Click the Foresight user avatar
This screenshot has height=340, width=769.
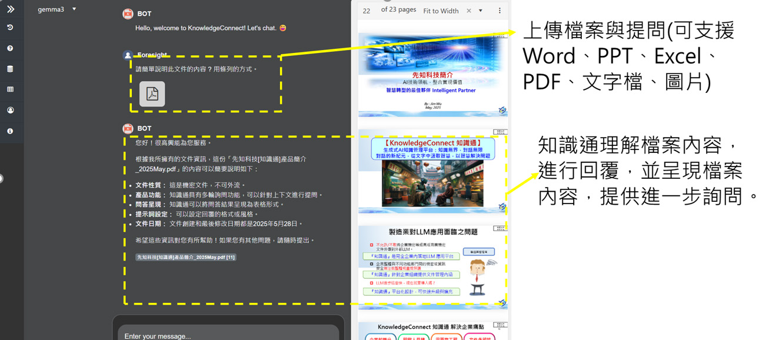(x=128, y=55)
